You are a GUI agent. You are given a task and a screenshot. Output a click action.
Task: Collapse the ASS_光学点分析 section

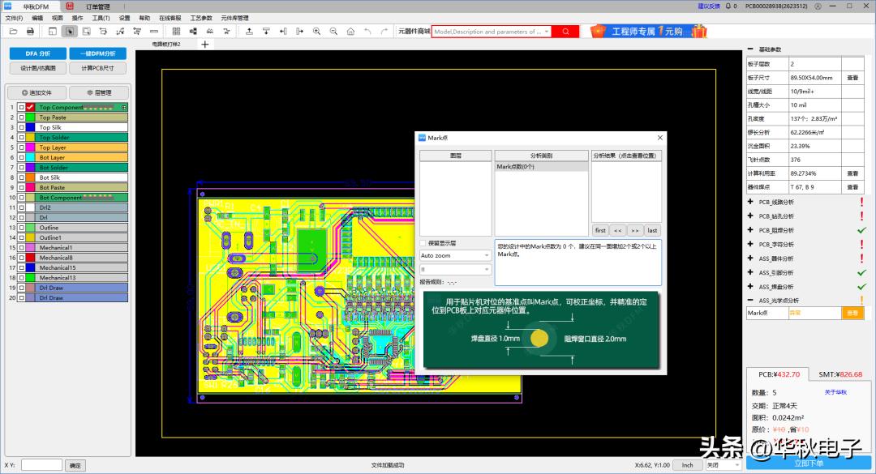click(x=751, y=298)
